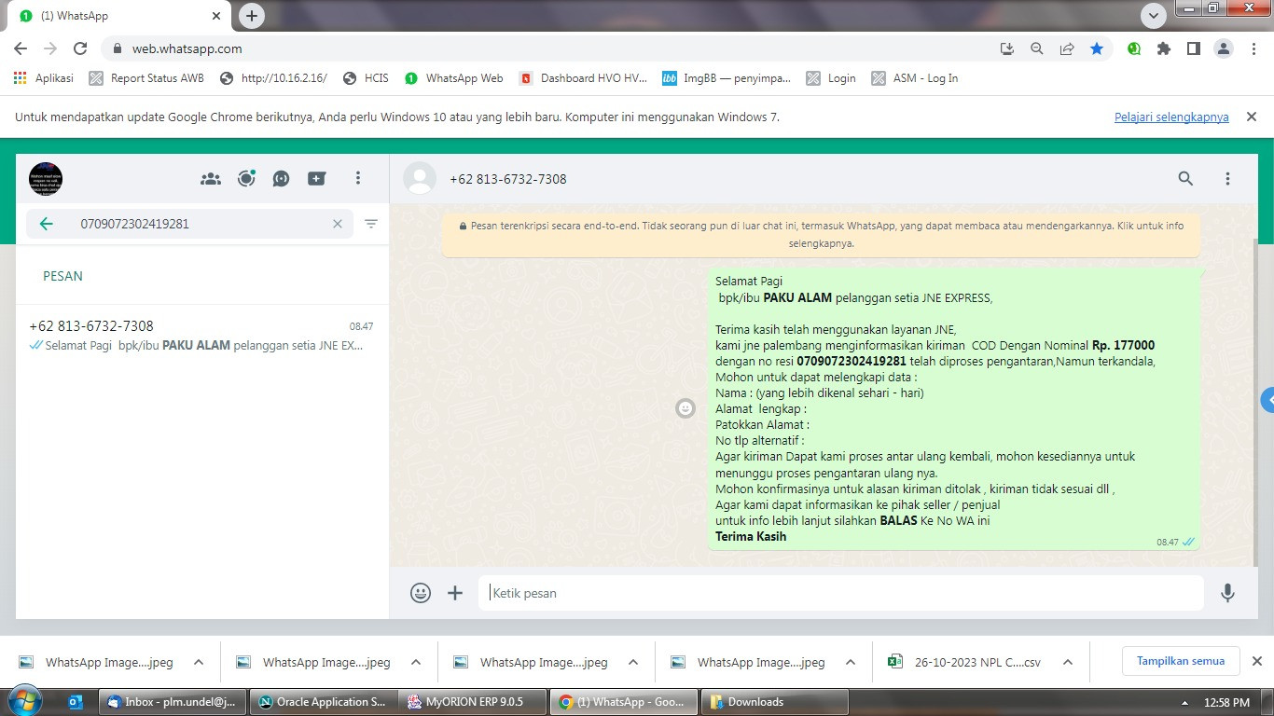Dismiss the Chrome update notification bar
Screen dimensions: 1274x716
click(1252, 117)
